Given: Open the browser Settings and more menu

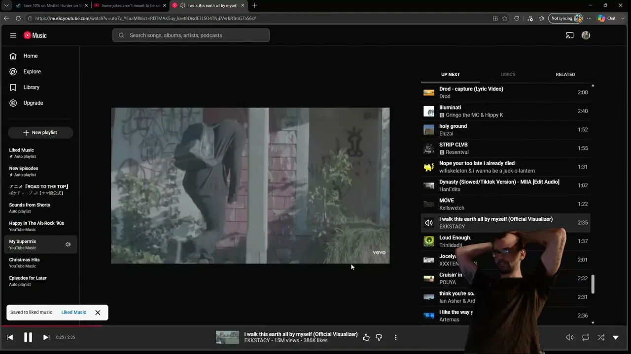Looking at the screenshot, I should [589, 18].
